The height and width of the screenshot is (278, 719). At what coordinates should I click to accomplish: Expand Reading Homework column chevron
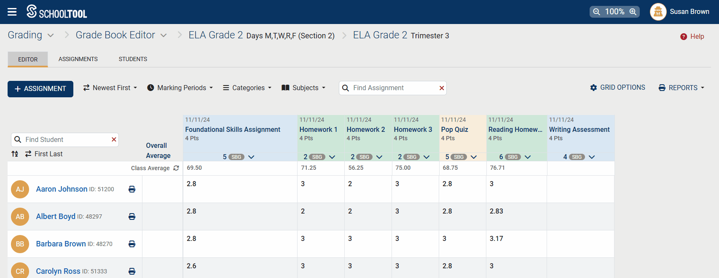click(x=528, y=157)
